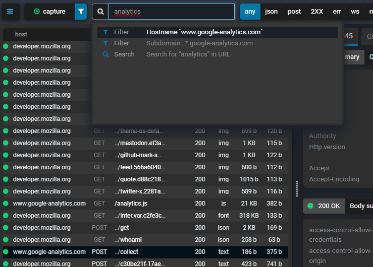Select the ../whoami request row
Image resolution: width=373 pixels, height=267 pixels.
coord(145,240)
